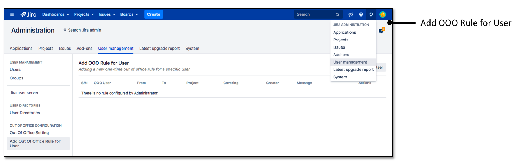Open Out Of Office Setting link
This screenshot has height=164, width=516.
(29, 133)
